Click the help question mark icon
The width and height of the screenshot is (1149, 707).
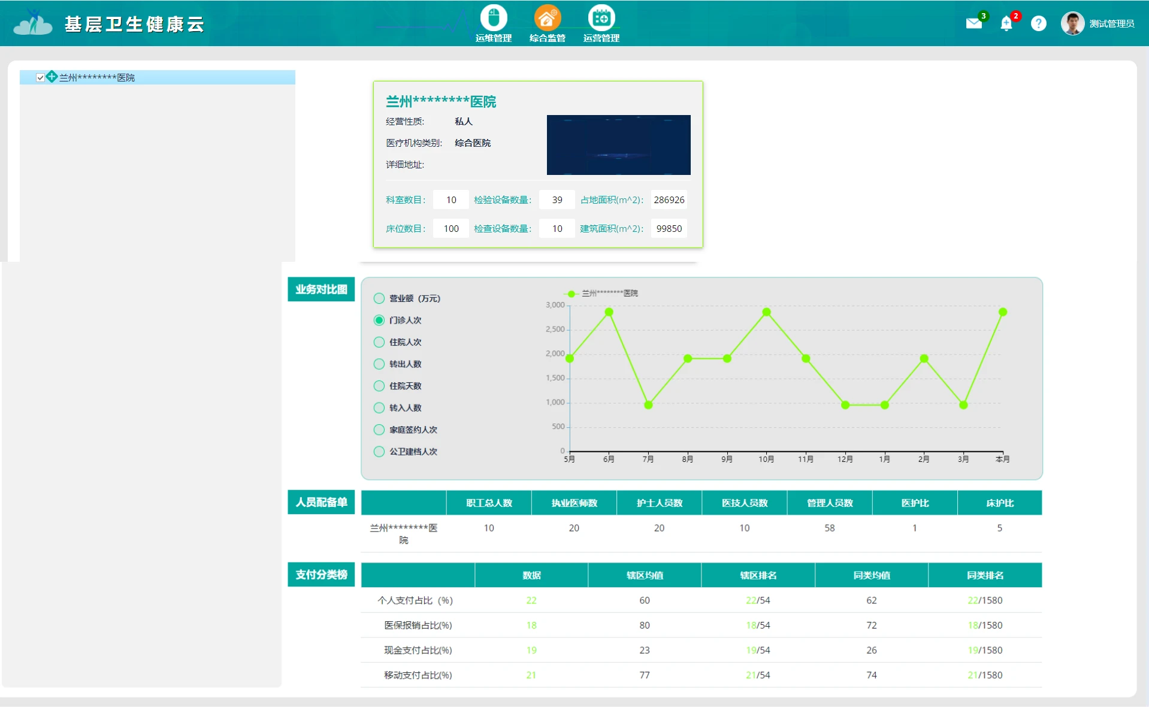[1039, 23]
